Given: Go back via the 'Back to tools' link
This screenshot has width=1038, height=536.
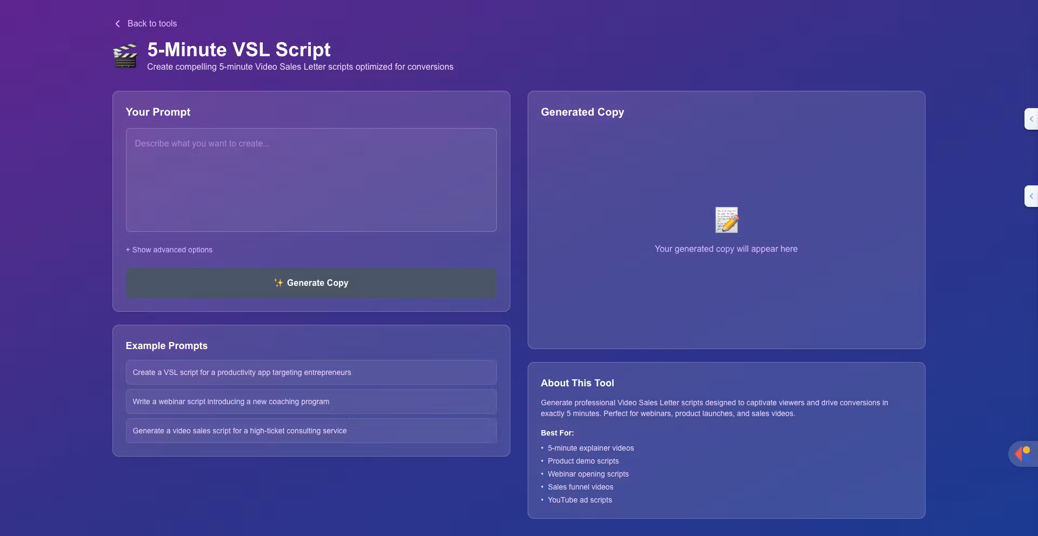Looking at the screenshot, I should (152, 24).
